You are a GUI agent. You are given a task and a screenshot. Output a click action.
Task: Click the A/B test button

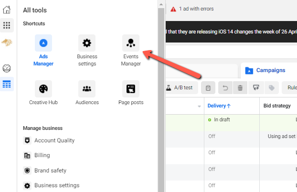pos(181,88)
